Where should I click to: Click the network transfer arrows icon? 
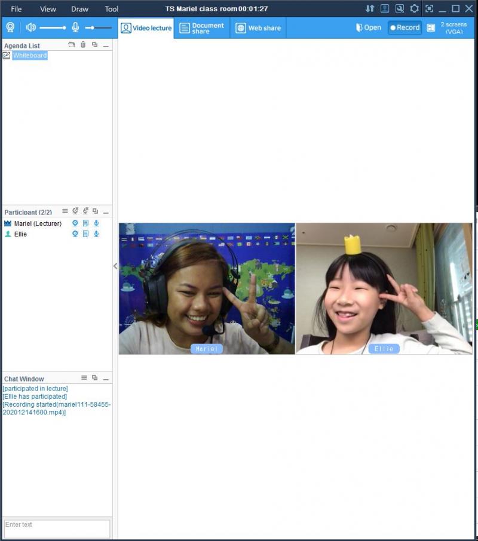tap(370, 8)
